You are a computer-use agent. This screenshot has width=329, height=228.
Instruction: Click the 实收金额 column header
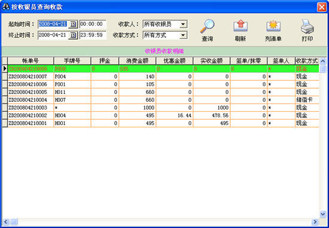212,61
